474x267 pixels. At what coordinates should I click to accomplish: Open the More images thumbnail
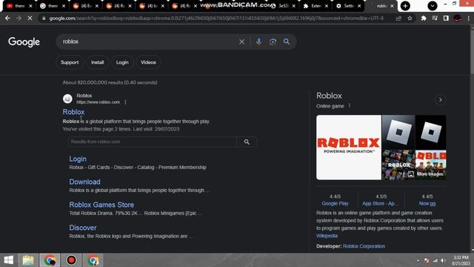pyautogui.click(x=430, y=165)
